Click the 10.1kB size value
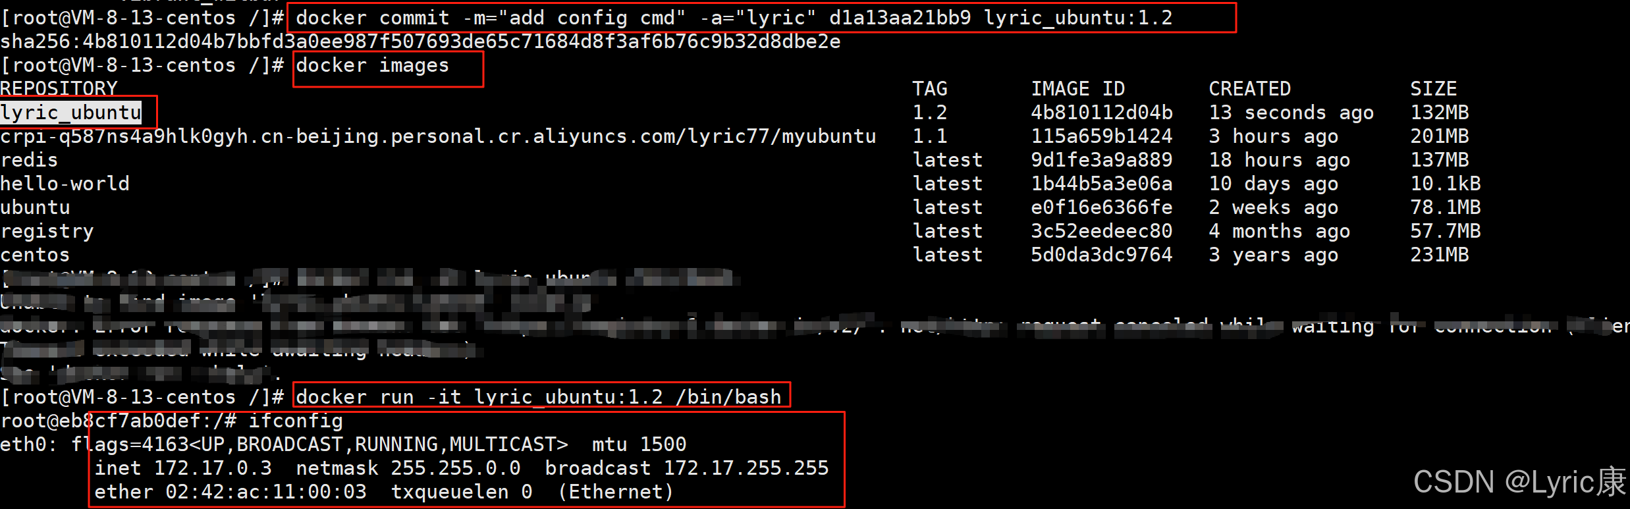The height and width of the screenshot is (509, 1630). click(x=1445, y=184)
